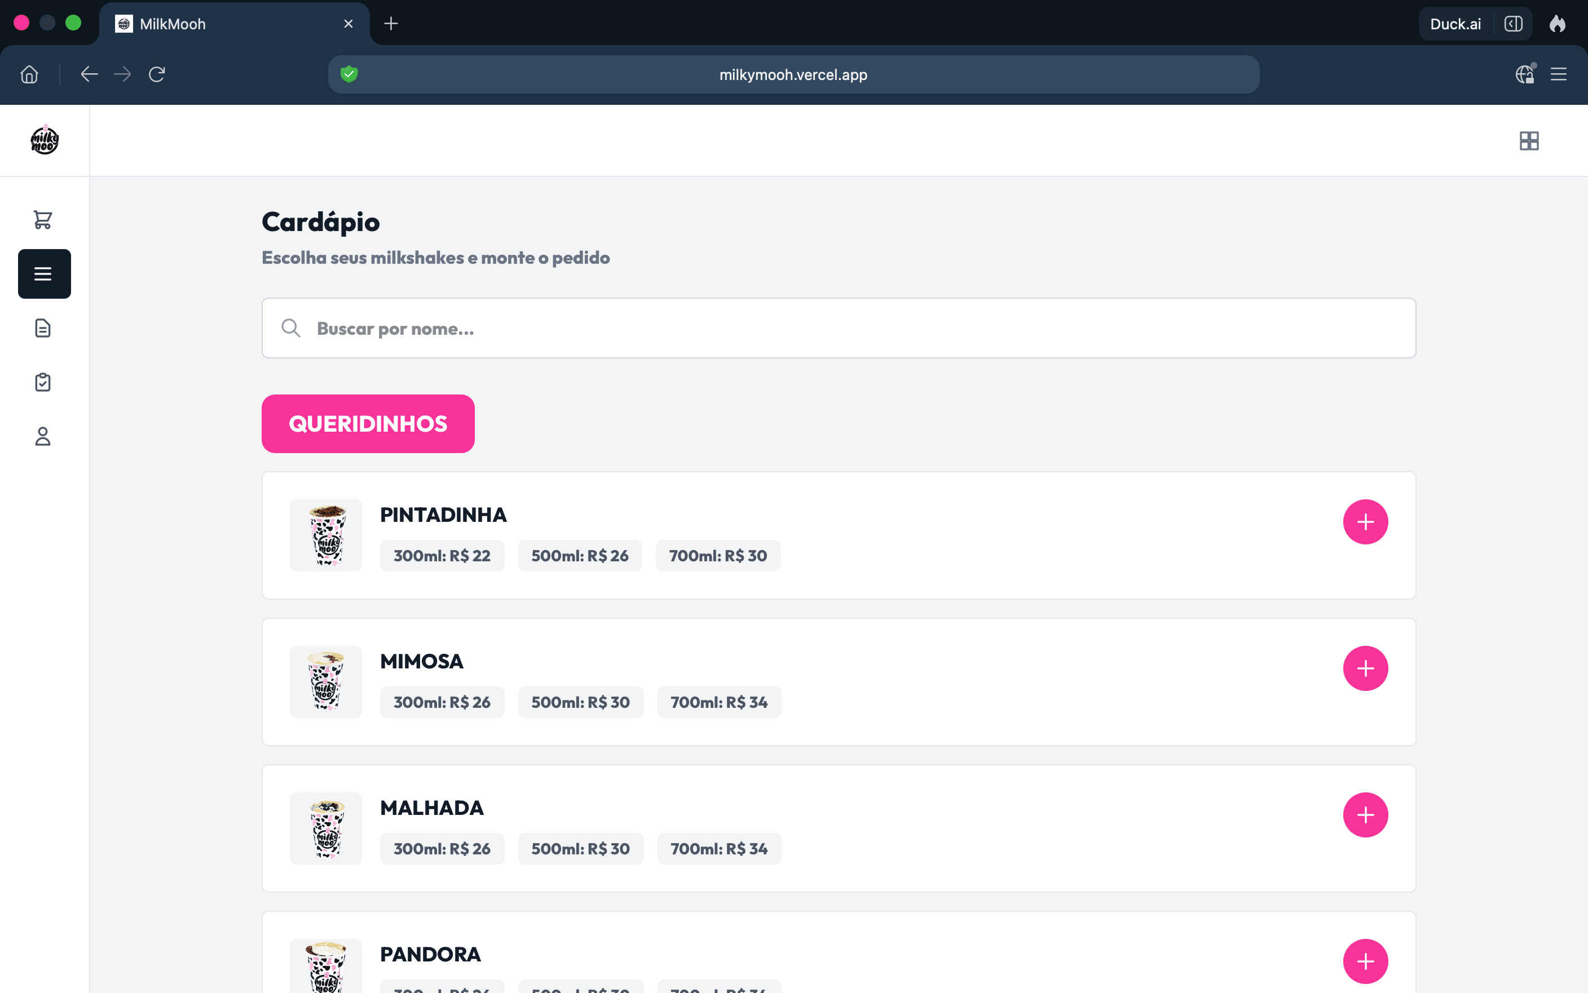Image resolution: width=1588 pixels, height=993 pixels.
Task: Click the MALHADA milkshake thumbnail
Action: pyautogui.click(x=326, y=828)
